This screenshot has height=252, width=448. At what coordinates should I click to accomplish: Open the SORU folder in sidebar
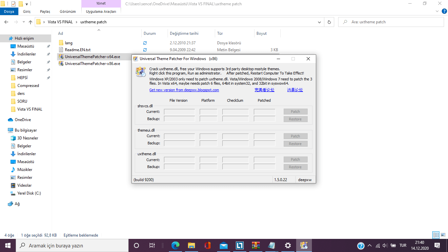coord(22,101)
